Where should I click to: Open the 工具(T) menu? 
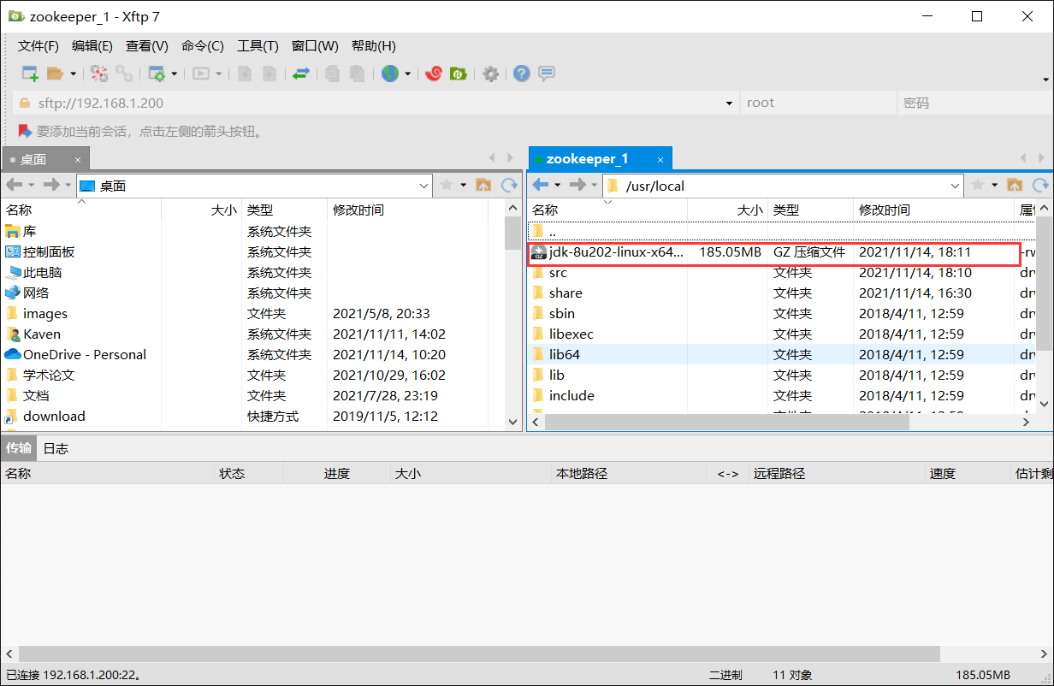coord(257,46)
